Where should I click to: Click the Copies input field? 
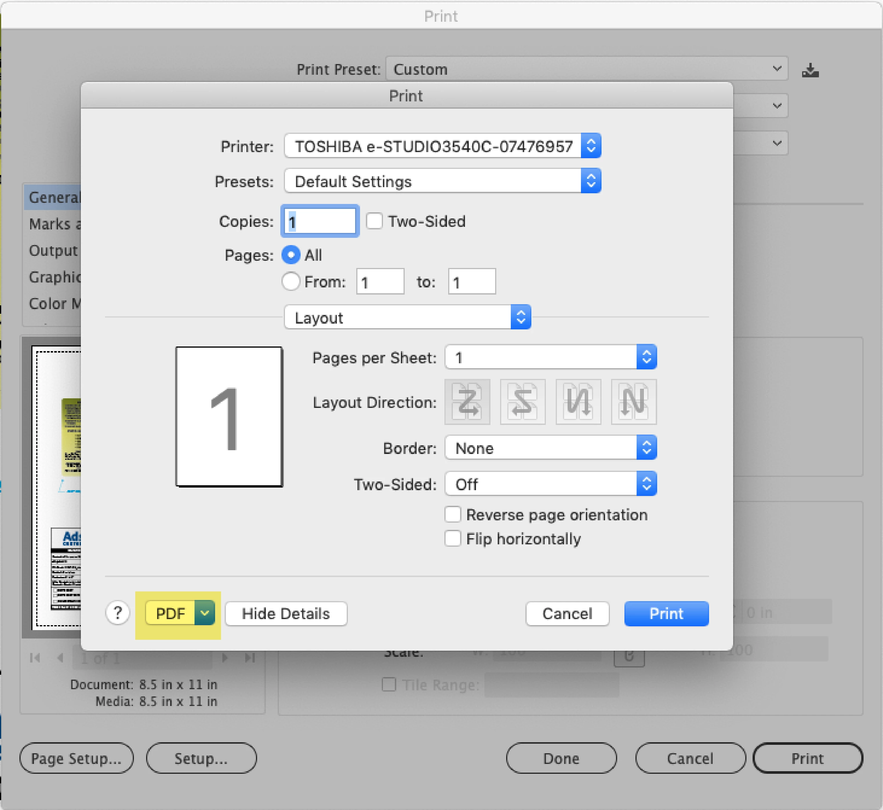320,221
